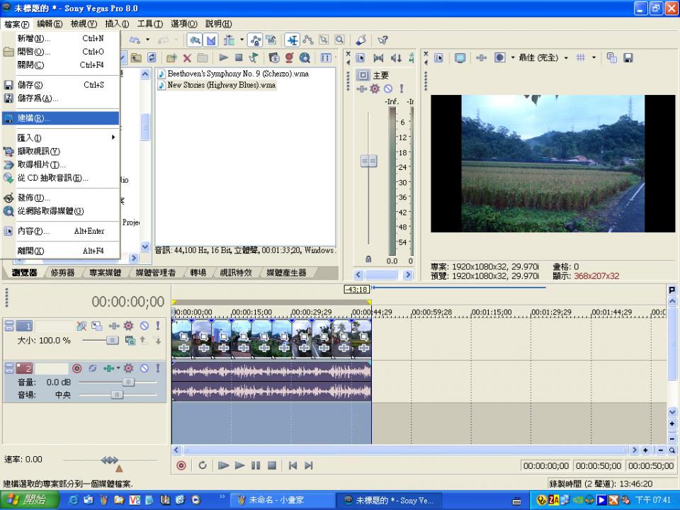Click the Windows 開始 Start button
This screenshot has height=510, width=680.
(27, 500)
